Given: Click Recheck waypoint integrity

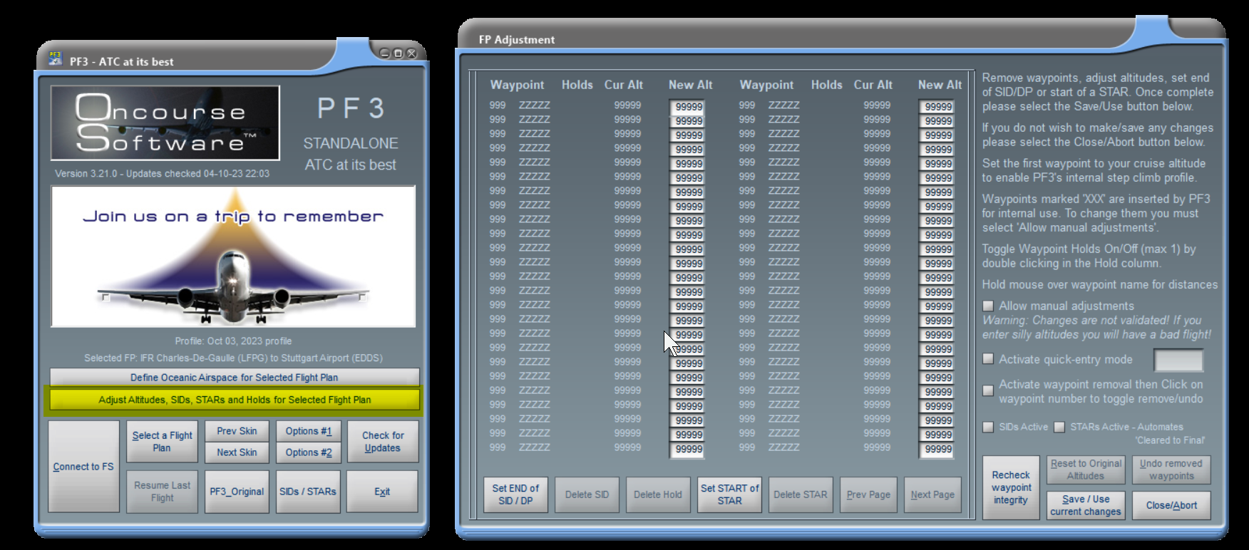Looking at the screenshot, I should [x=1011, y=487].
